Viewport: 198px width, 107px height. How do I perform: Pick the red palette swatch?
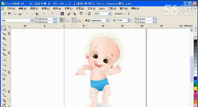coord(195,92)
